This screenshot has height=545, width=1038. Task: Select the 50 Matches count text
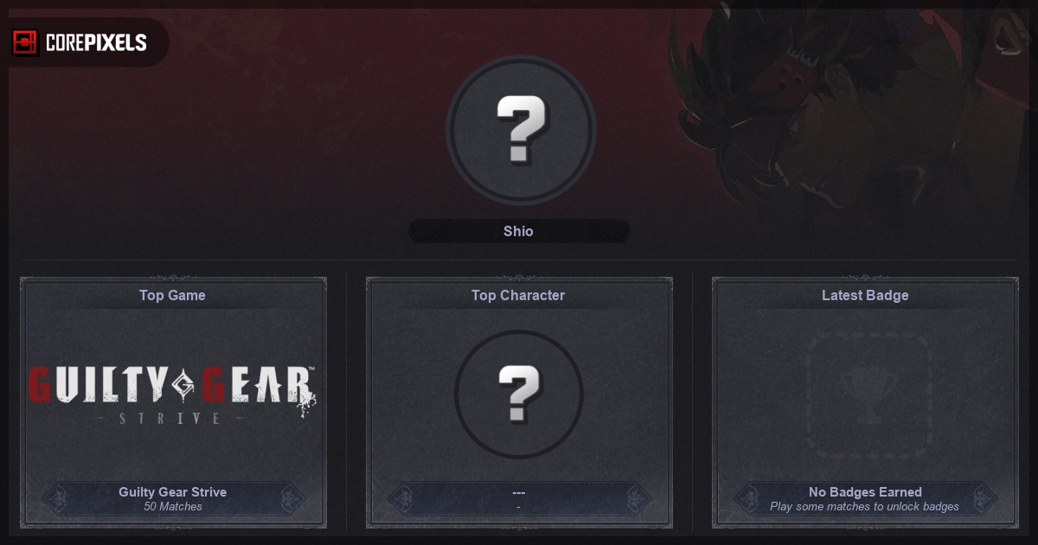click(x=173, y=507)
